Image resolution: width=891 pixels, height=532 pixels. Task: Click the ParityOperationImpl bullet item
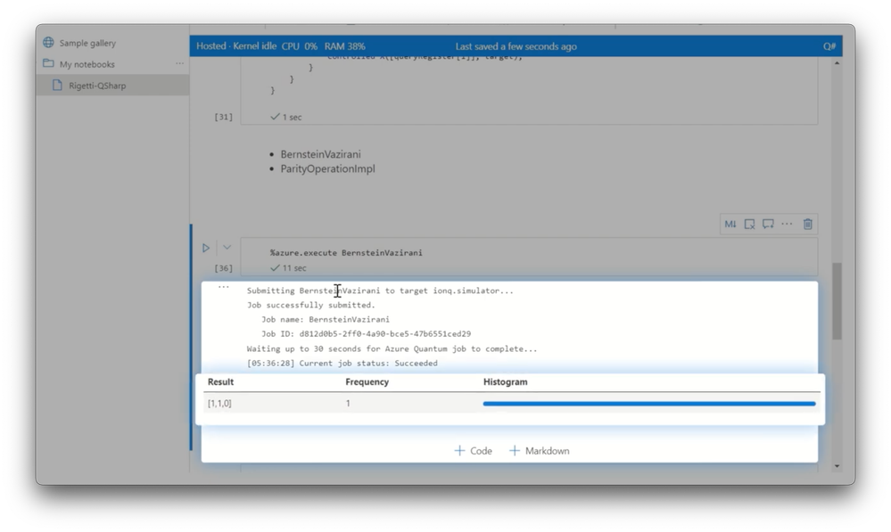[x=328, y=168]
